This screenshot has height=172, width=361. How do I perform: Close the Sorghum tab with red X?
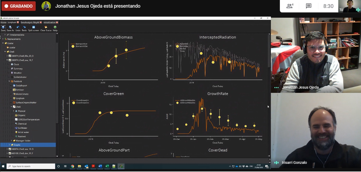pos(18,22)
